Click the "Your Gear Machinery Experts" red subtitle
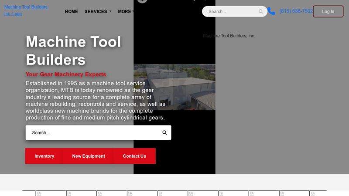Image resolution: width=349 pixels, height=196 pixels. (66, 74)
